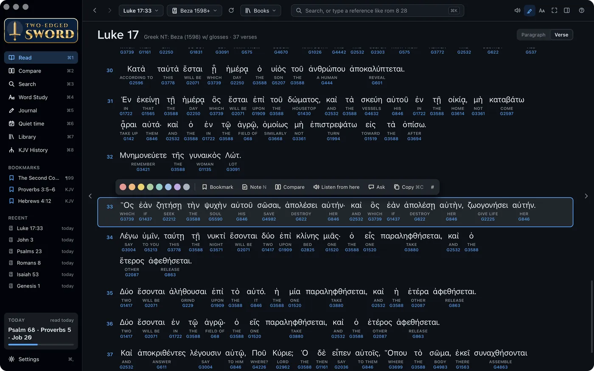
Task: Enter fullscreen reading mode
Action: click(554, 11)
